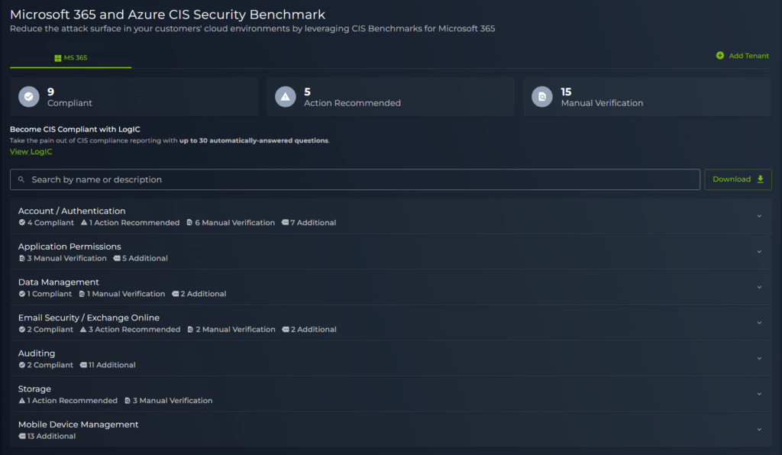The width and height of the screenshot is (782, 455).
Task: Click the Compliant checkmark circle icon
Action: click(28, 97)
